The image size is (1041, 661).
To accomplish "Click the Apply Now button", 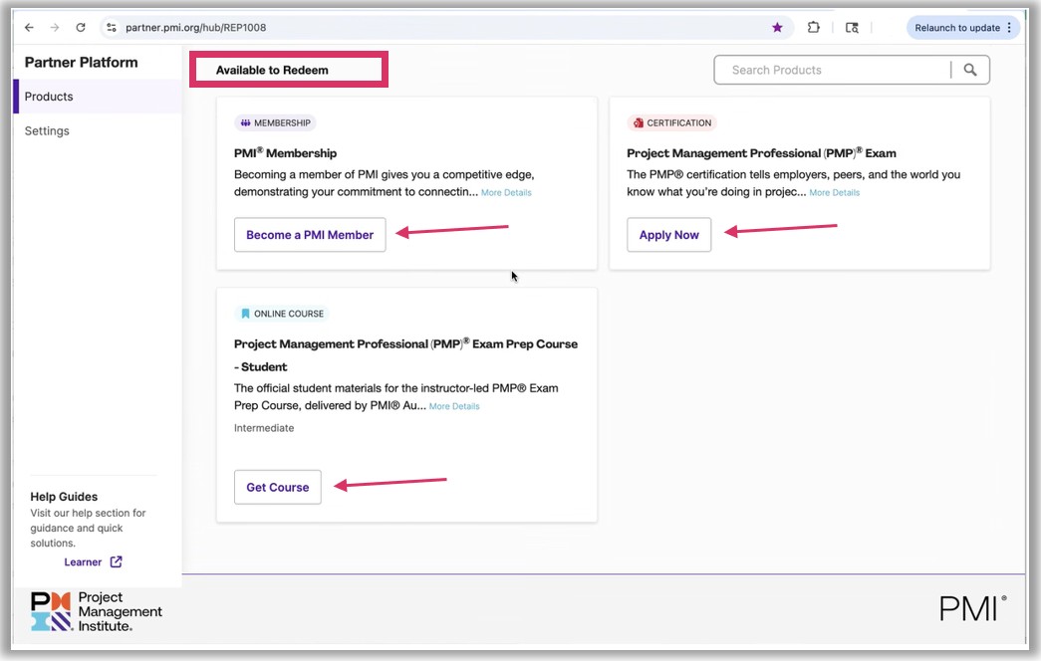I will 669,235.
